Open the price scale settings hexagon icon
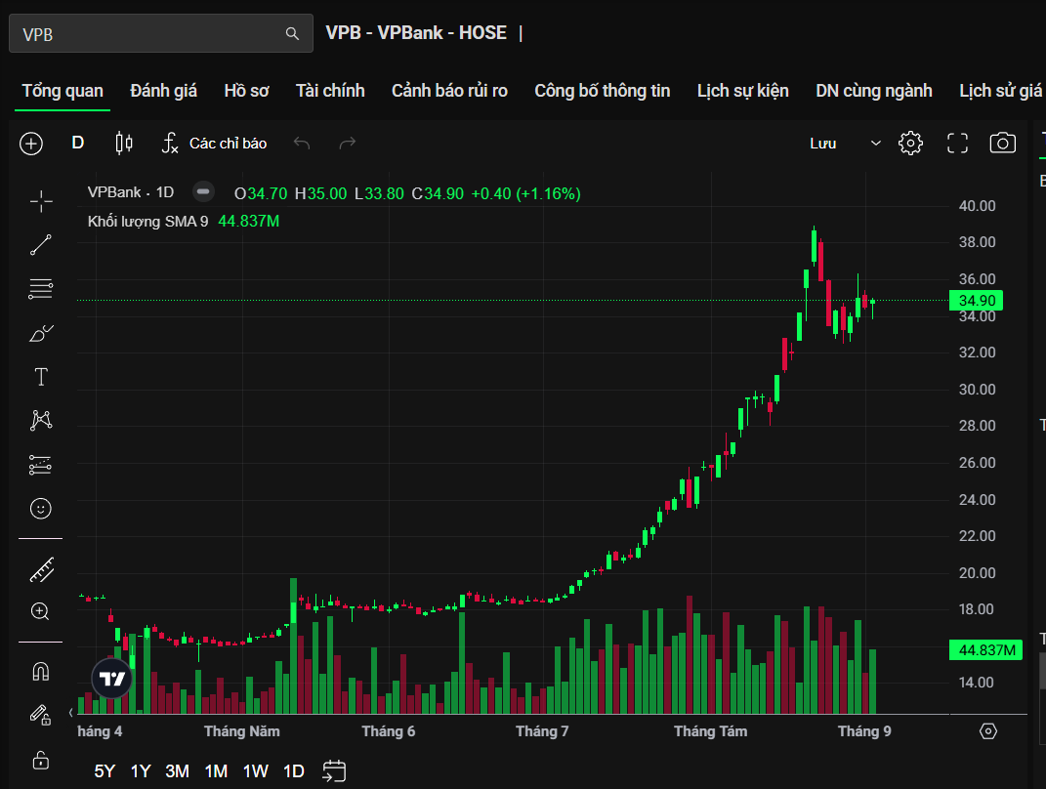This screenshot has width=1046, height=789. [988, 731]
